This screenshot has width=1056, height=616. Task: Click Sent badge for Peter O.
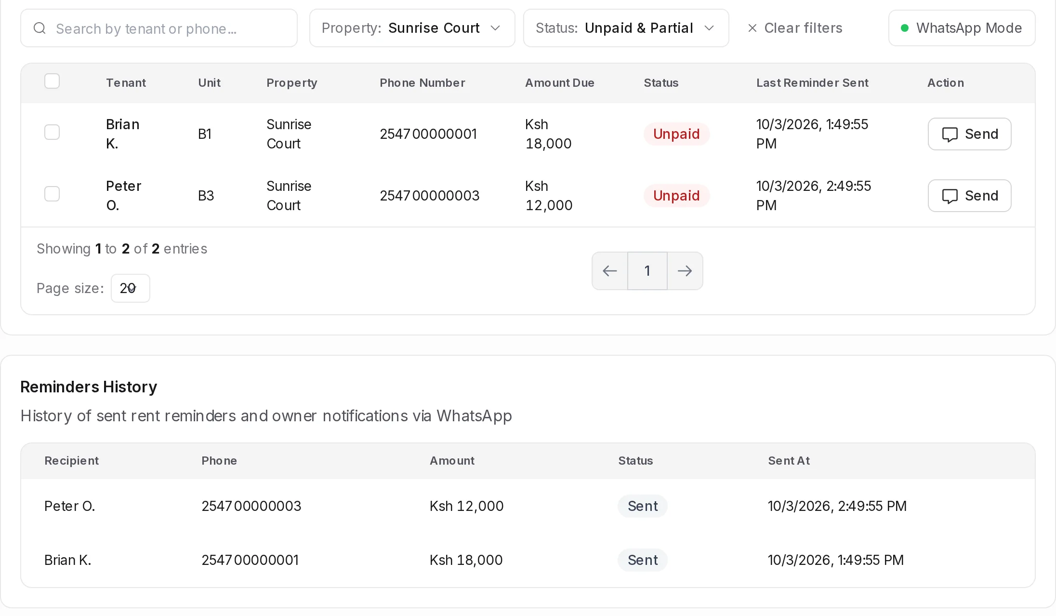(x=643, y=506)
